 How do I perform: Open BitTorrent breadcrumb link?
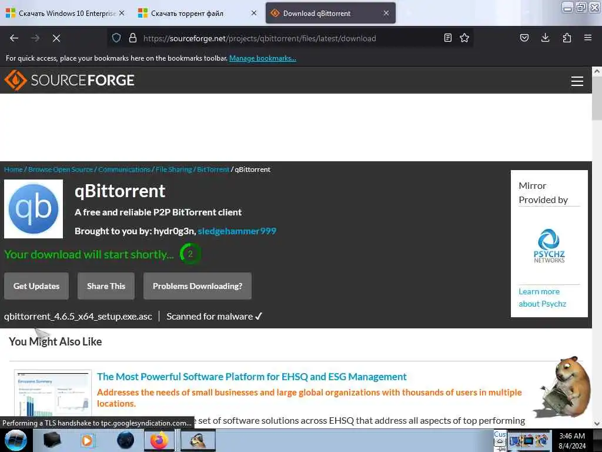tap(213, 169)
